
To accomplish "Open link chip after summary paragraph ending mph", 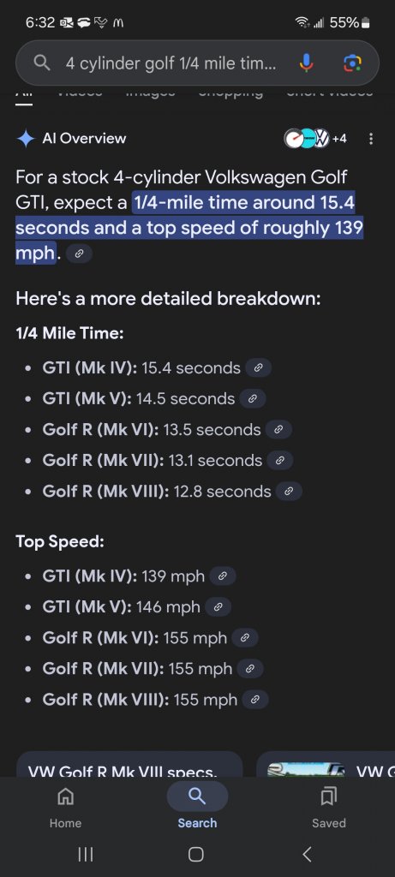I will coord(79,254).
